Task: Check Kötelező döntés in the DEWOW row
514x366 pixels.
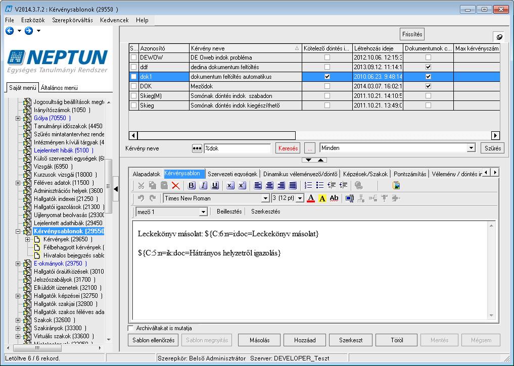Action: click(x=327, y=57)
